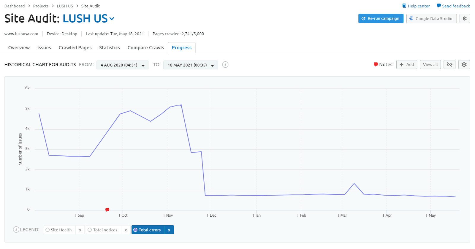The width and height of the screenshot is (475, 249).
Task: Toggle the Site Health legend item
Action: (x=60, y=230)
